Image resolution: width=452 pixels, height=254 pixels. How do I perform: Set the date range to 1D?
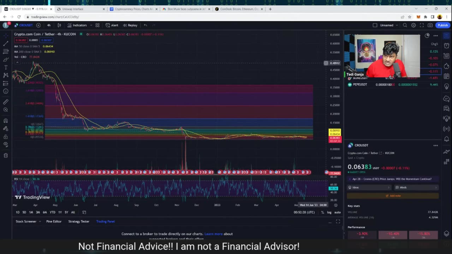[18, 212]
